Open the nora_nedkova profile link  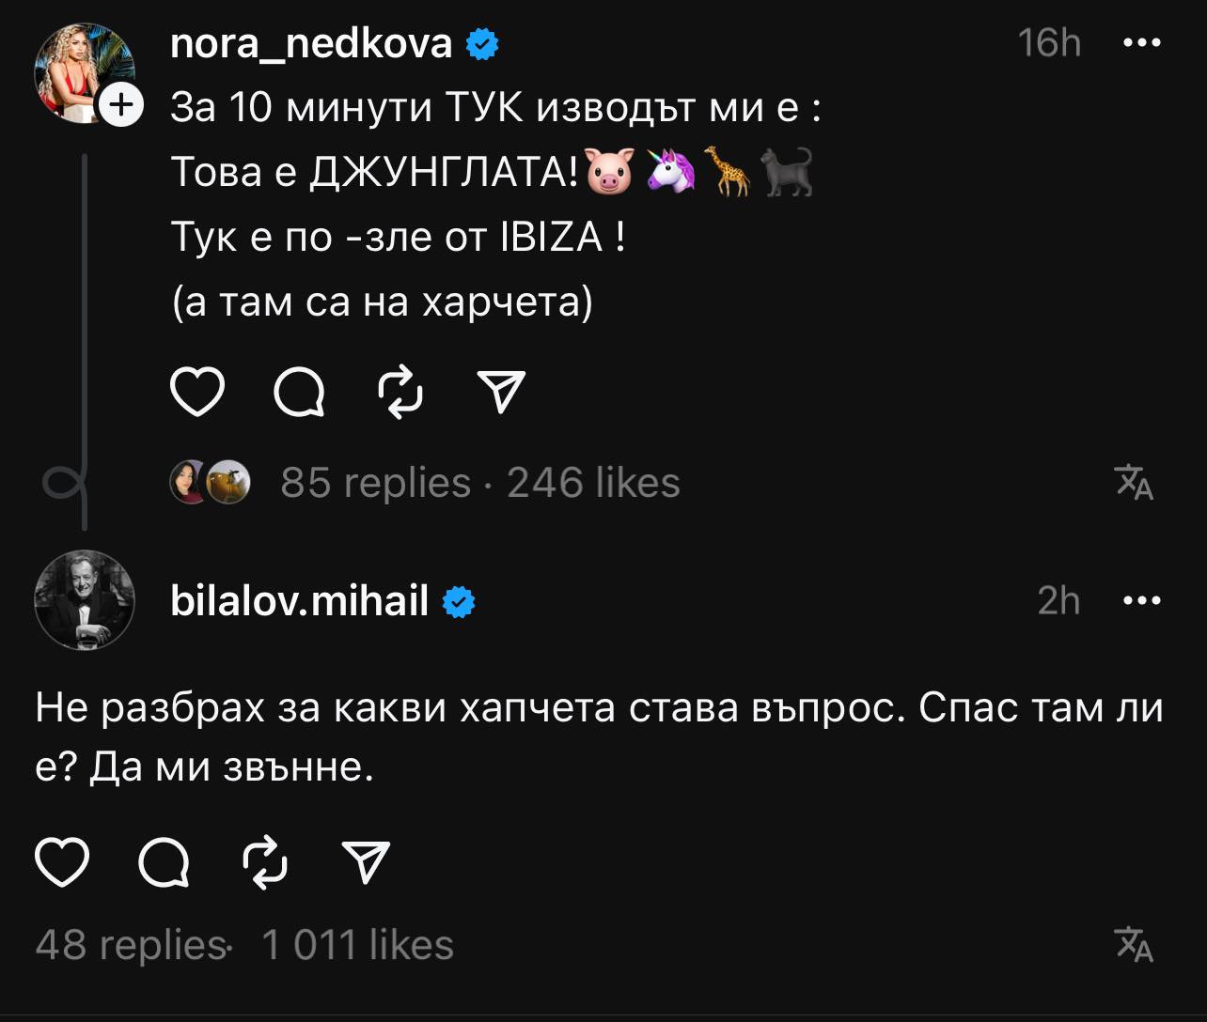point(311,43)
